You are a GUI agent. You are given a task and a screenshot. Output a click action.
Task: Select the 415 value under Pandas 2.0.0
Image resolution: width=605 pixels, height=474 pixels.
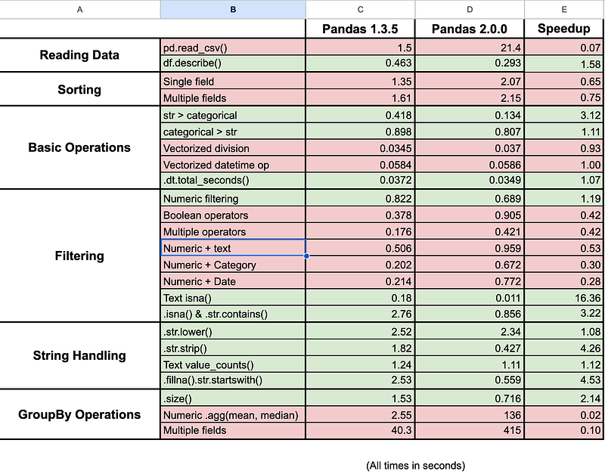470,430
